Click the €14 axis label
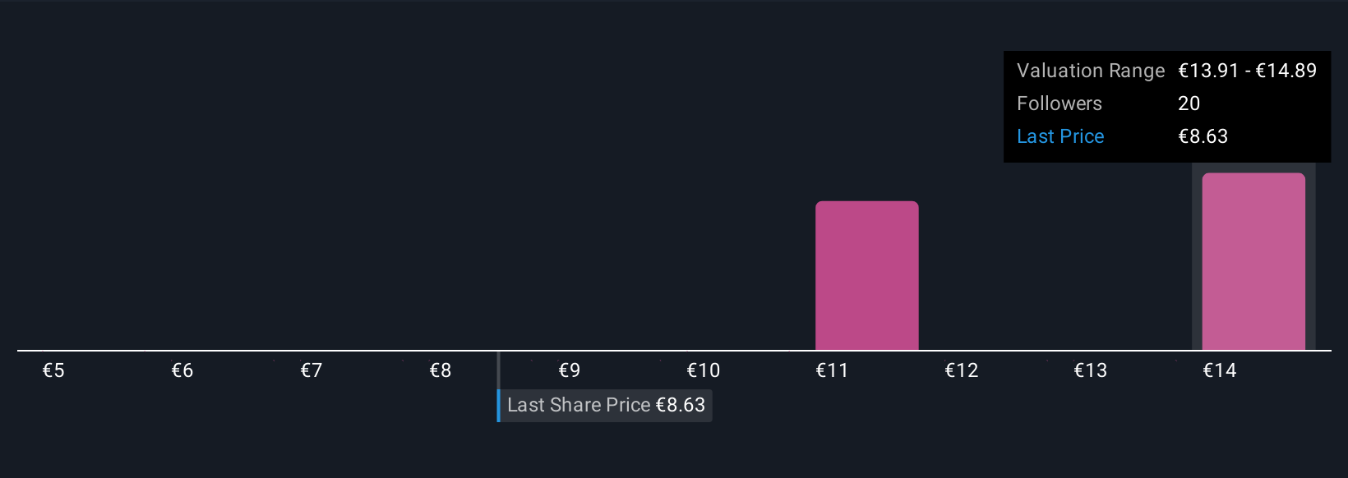The width and height of the screenshot is (1348, 478). (x=1220, y=370)
